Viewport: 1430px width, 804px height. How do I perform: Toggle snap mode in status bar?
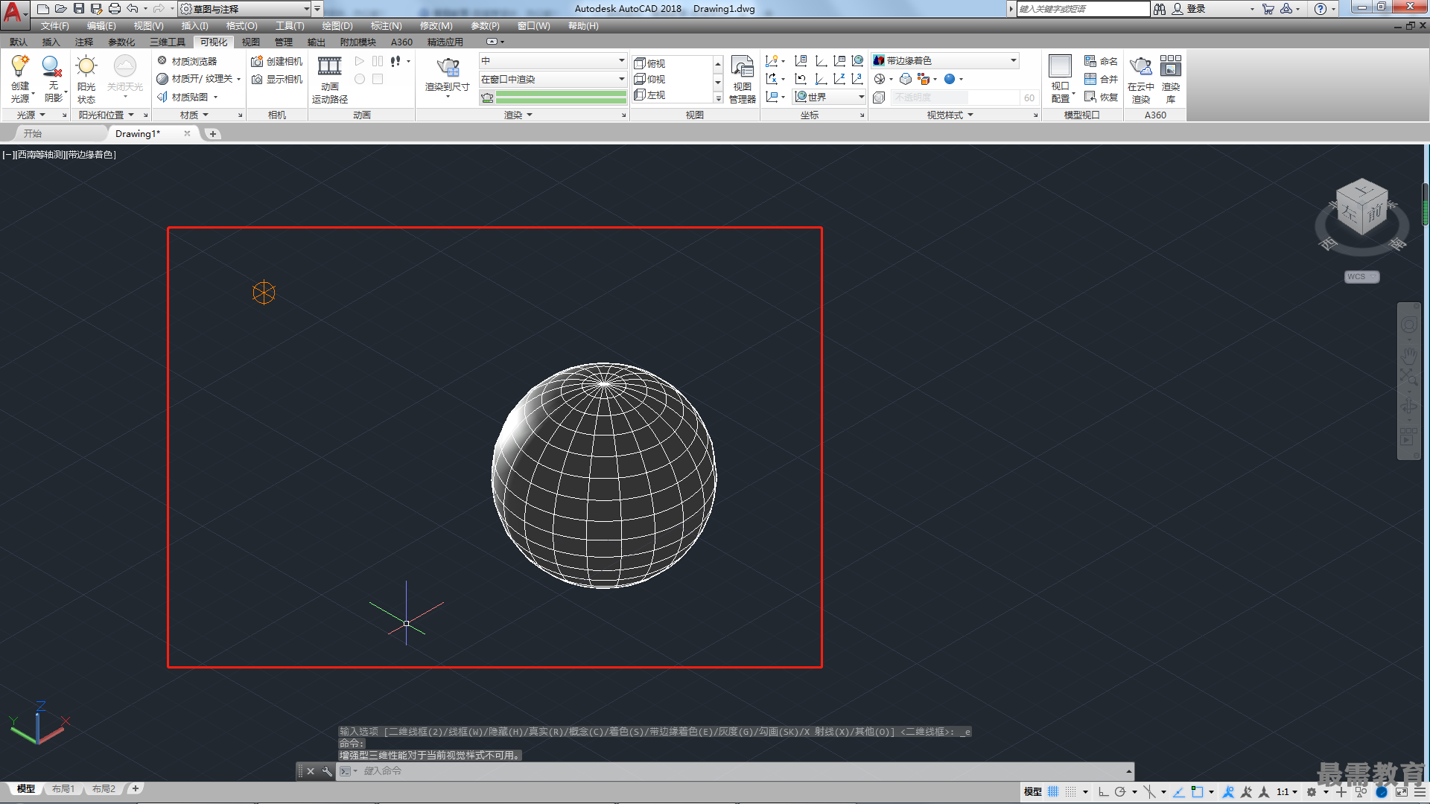pos(1070,792)
